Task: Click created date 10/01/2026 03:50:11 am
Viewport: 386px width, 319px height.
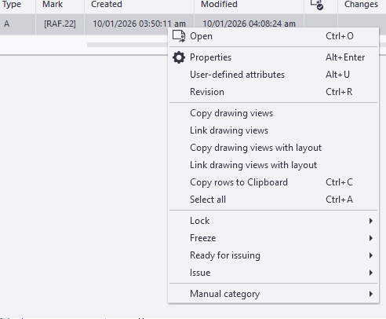Action: coord(139,24)
